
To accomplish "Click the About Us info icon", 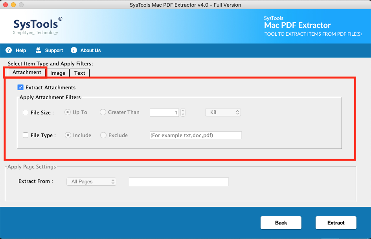I will tap(74, 50).
